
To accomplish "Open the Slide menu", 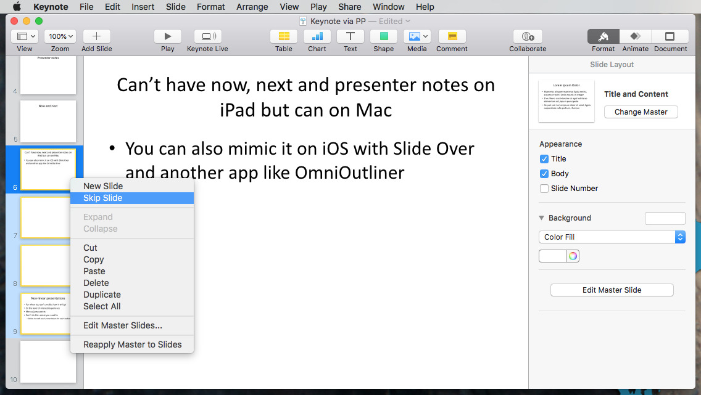I will pyautogui.click(x=176, y=7).
